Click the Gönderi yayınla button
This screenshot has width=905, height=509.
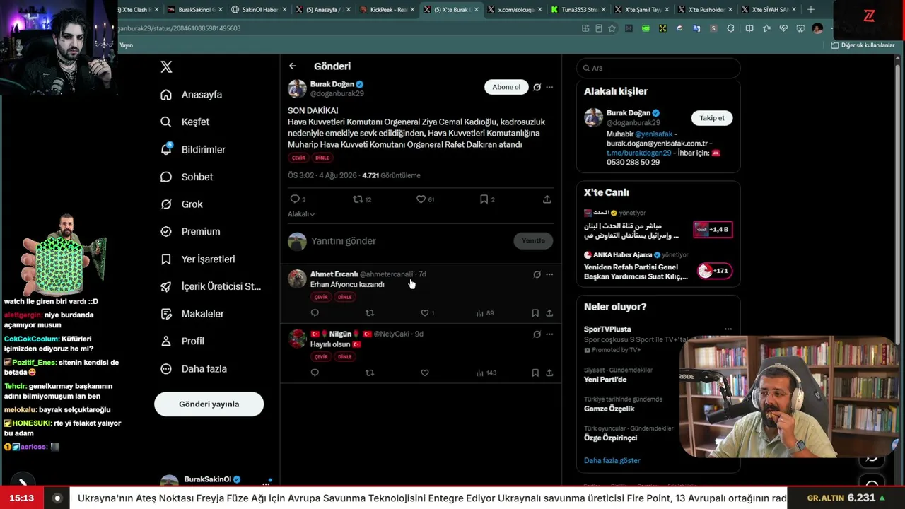(209, 404)
